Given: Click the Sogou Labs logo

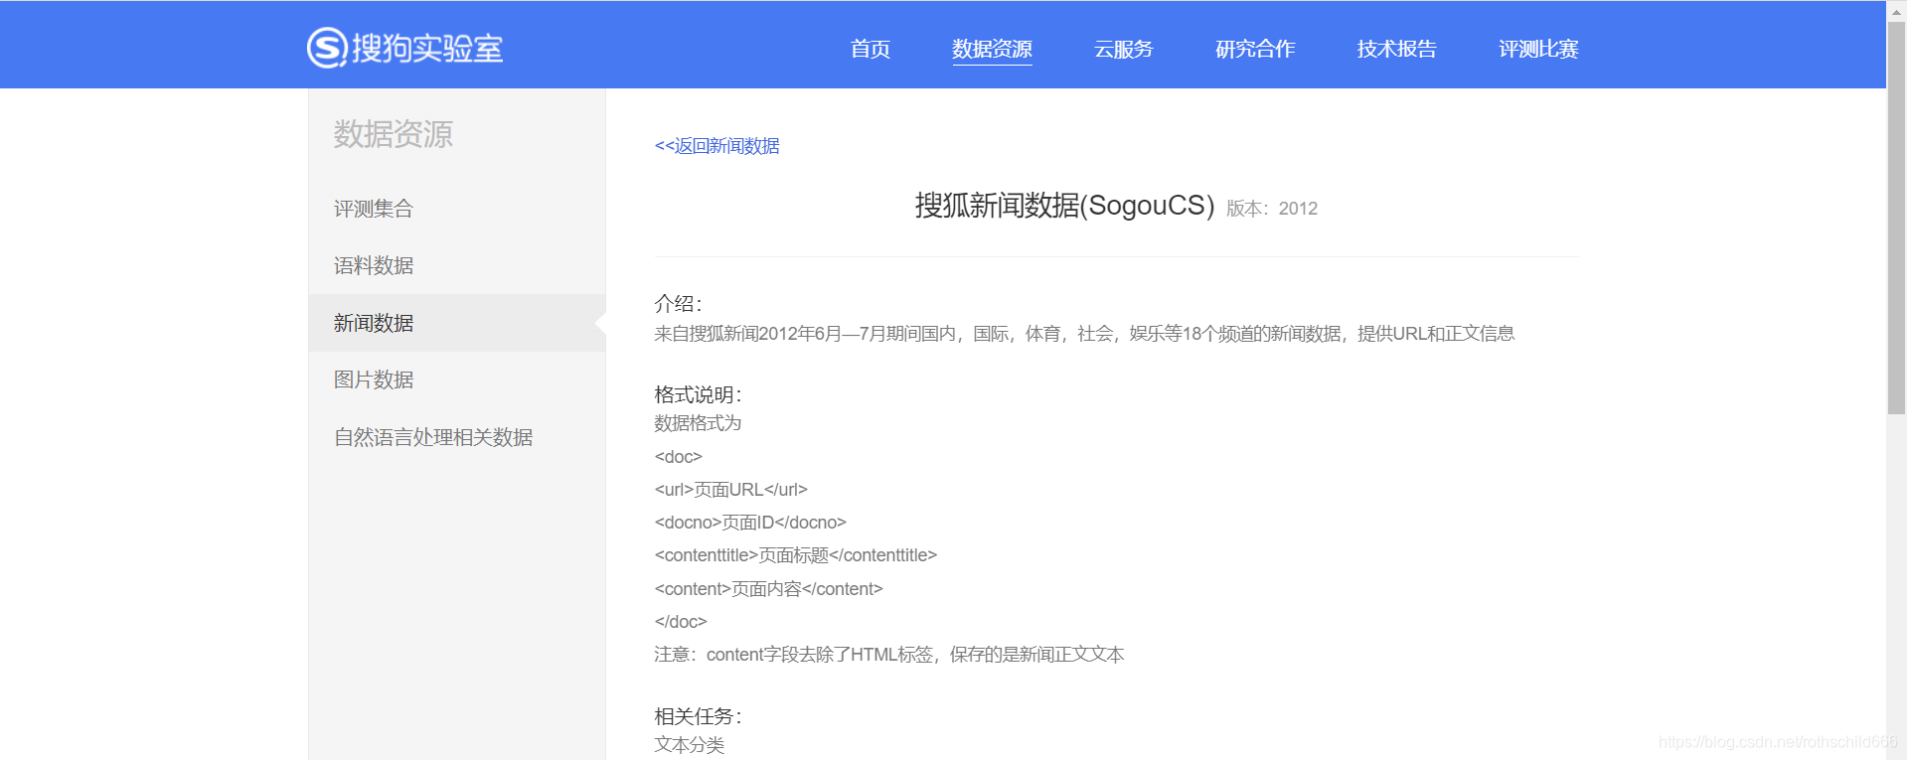Looking at the screenshot, I should point(405,48).
